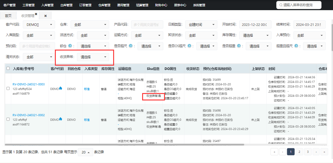The height and width of the screenshot is (163, 333).
Task: Go to first page with « icon
Action: (274, 152)
